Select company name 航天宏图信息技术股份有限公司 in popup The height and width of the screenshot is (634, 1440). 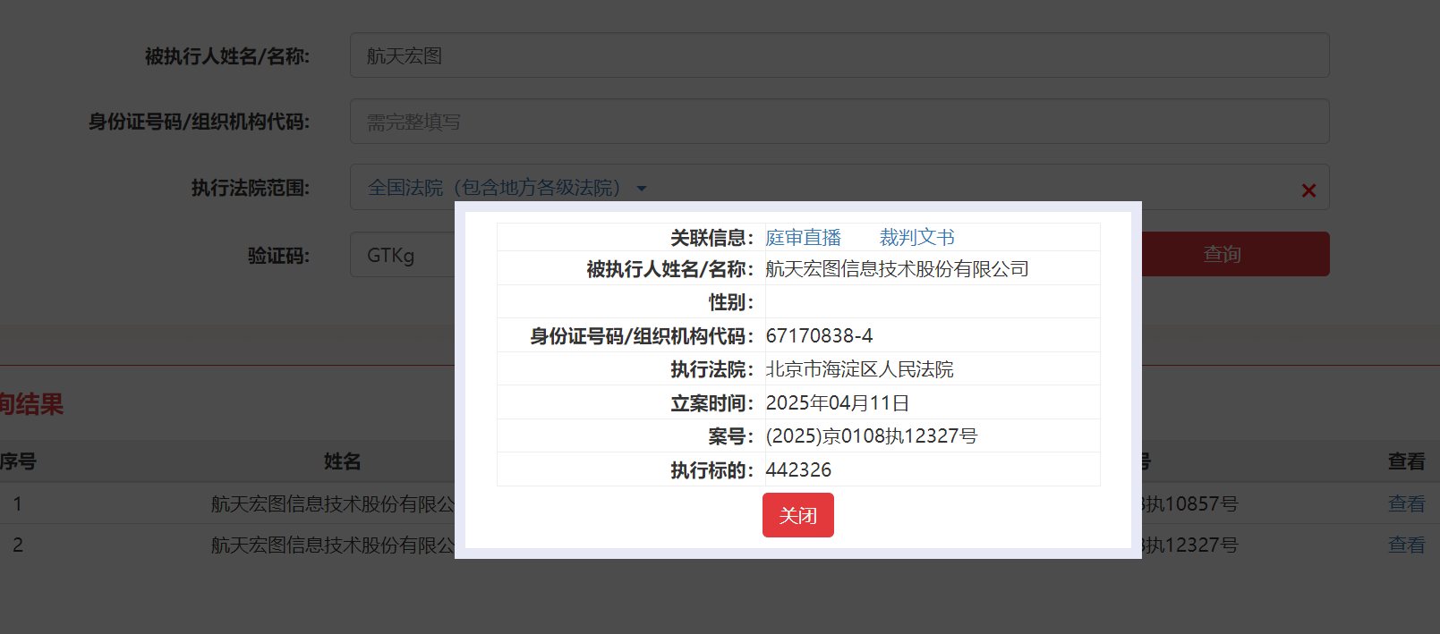click(x=897, y=269)
